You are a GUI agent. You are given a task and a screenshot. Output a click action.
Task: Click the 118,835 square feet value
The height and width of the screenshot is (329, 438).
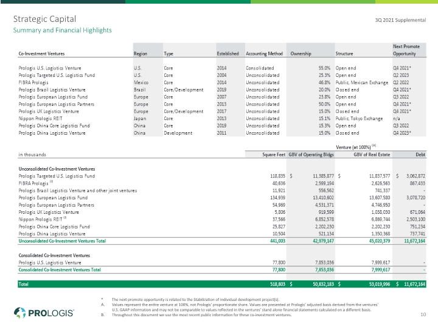click(277, 176)
